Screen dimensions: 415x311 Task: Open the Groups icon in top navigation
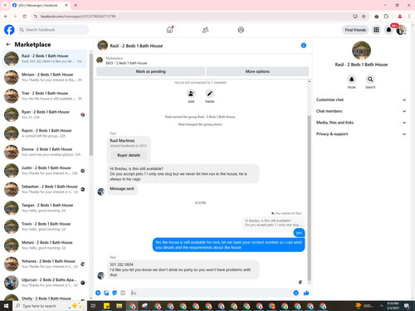pos(241,30)
